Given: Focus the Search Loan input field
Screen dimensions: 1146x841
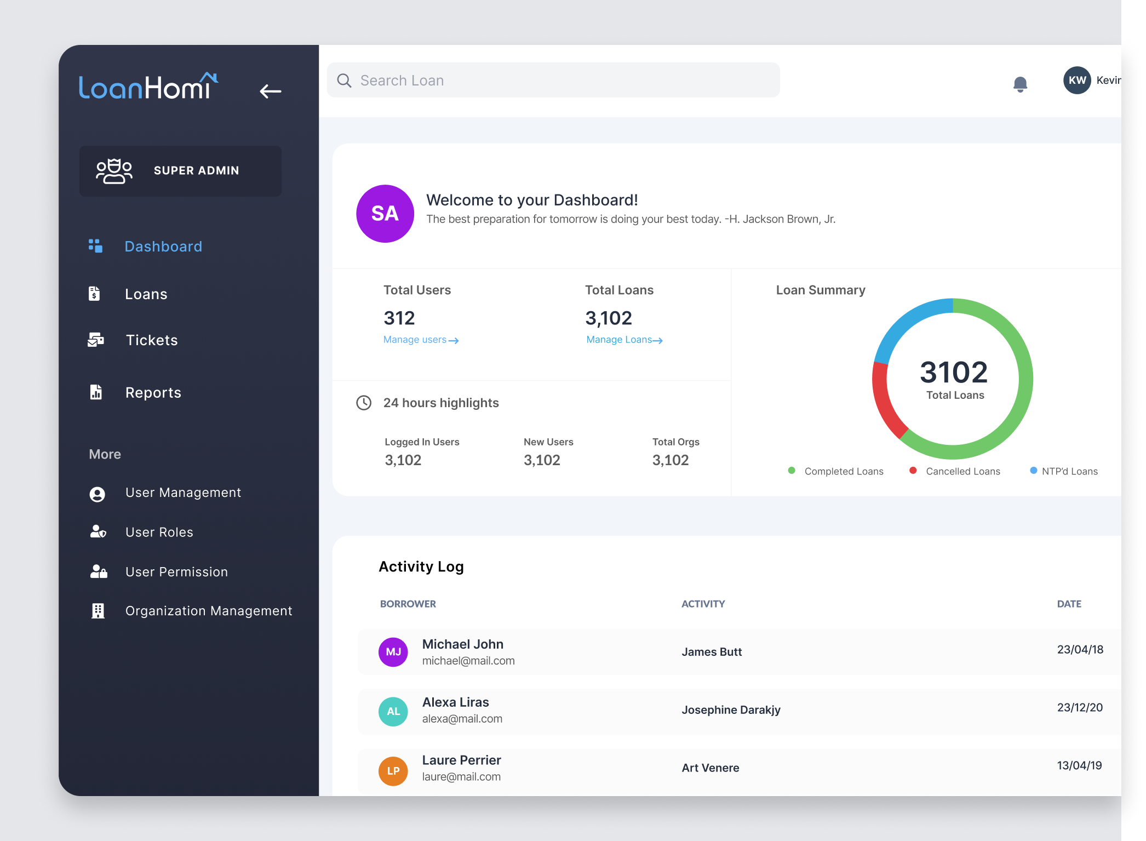Looking at the screenshot, I should tap(553, 80).
